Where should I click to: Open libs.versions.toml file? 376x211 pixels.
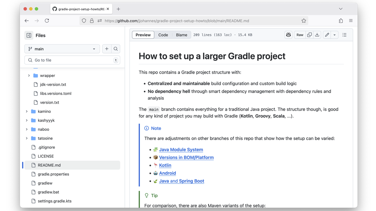coord(56,93)
